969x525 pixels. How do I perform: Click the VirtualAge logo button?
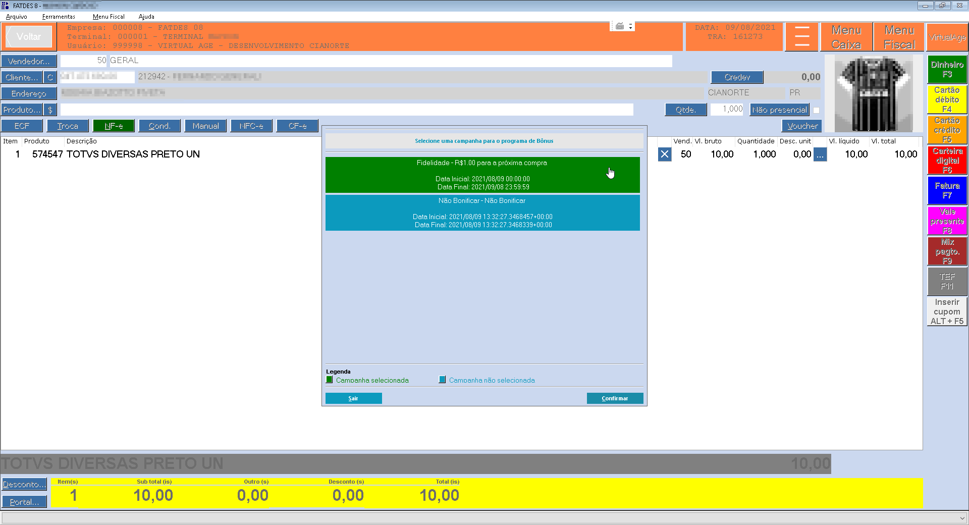pyautogui.click(x=947, y=37)
